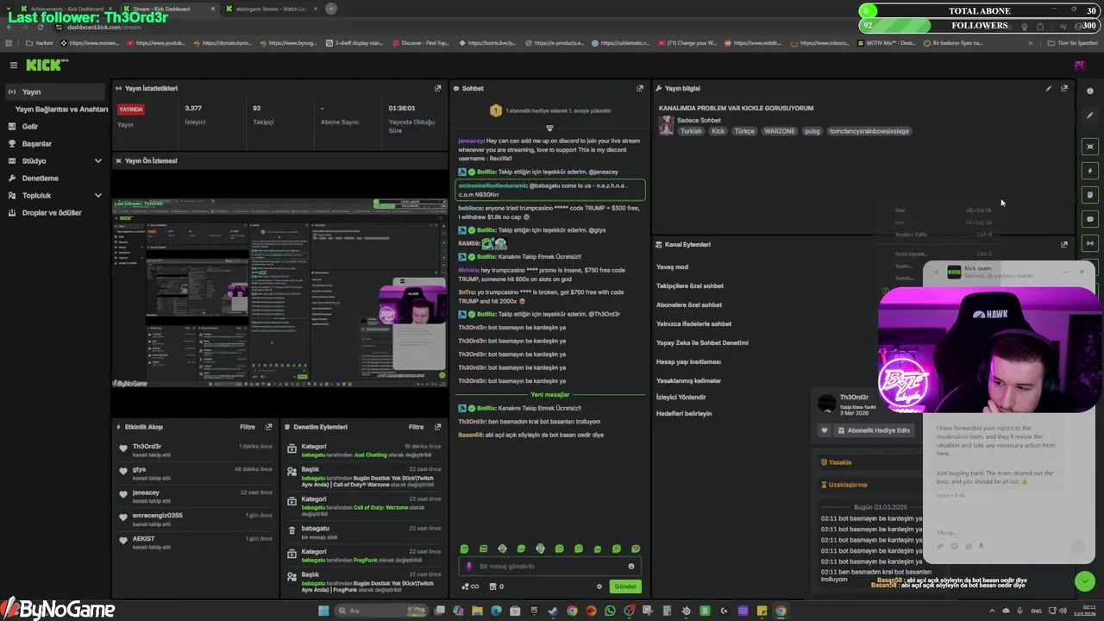Select Takipçilere özel sohbet option
The image size is (1104, 621).
click(x=690, y=285)
